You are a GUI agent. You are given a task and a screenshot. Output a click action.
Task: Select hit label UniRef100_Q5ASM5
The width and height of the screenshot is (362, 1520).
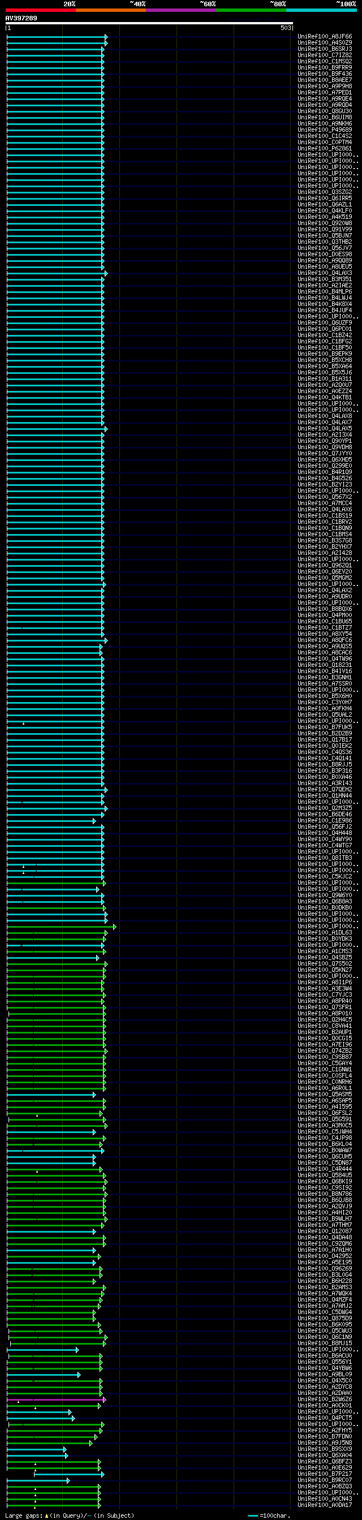tap(325, 1094)
